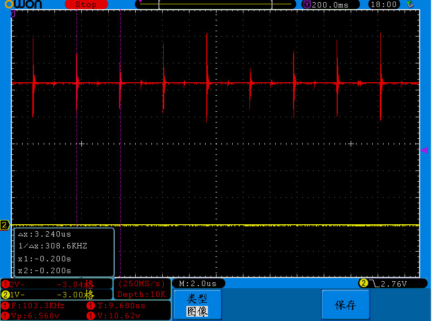This screenshot has width=432, height=321.
Task: Click the purple trigger level arrow on the right edge
Action: (x=424, y=150)
